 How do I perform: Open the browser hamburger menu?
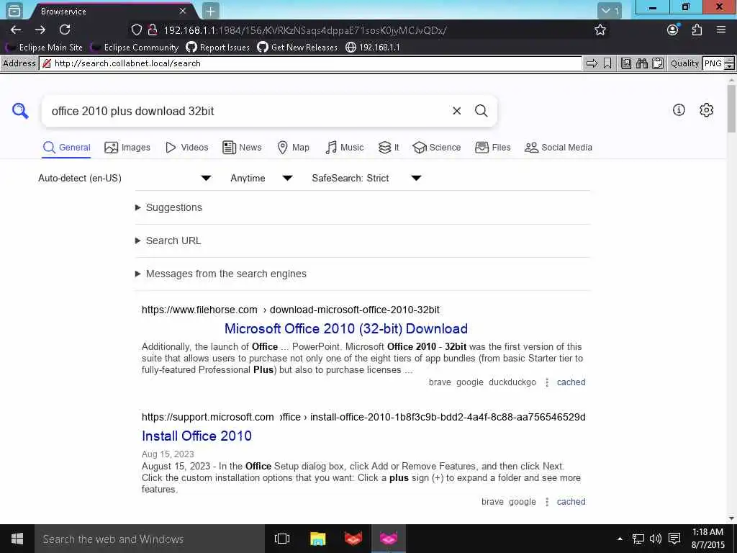pyautogui.click(x=721, y=30)
